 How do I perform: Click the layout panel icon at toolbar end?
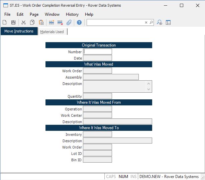tap(168, 22)
